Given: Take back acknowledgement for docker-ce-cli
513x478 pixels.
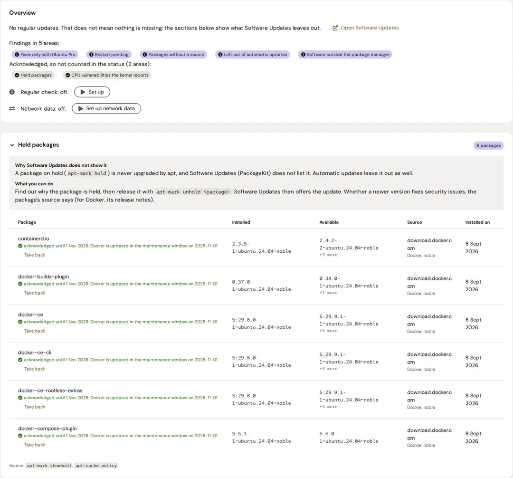Looking at the screenshot, I should pyautogui.click(x=35, y=369).
